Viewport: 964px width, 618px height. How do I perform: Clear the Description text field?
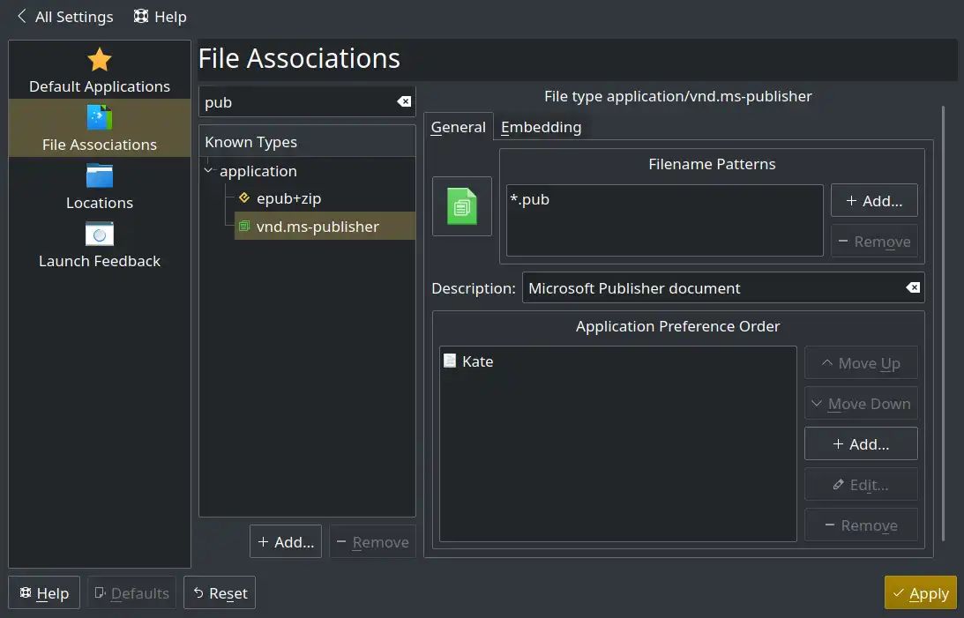[913, 288]
